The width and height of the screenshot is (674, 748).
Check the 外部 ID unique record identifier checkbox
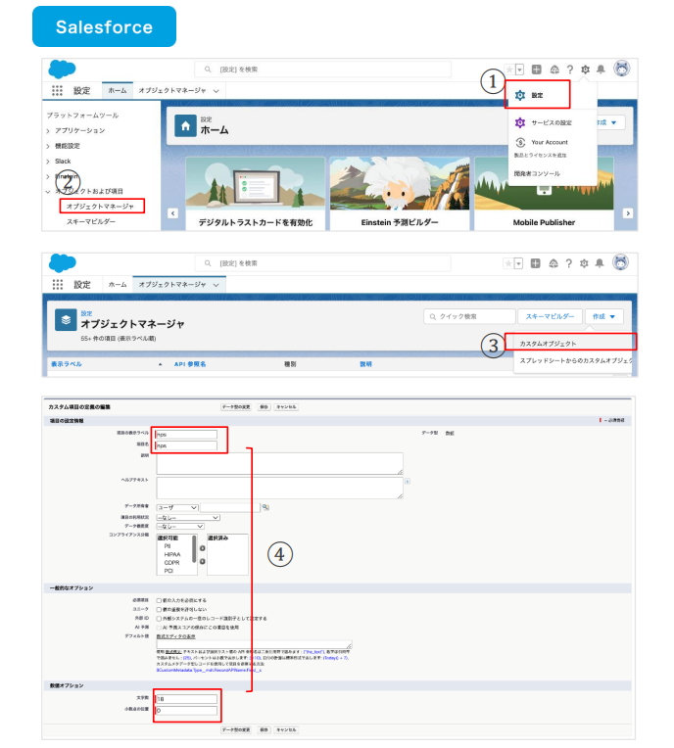[x=159, y=619]
